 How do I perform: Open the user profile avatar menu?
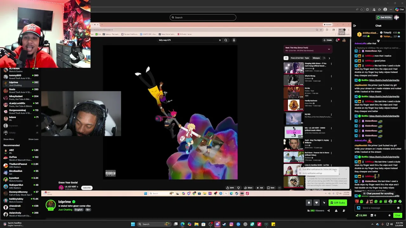point(396,17)
